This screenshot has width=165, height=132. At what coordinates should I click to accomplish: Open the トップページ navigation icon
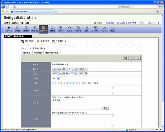click(x=9, y=29)
